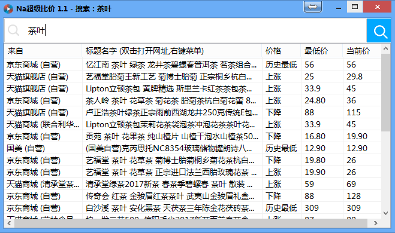Click lowest price 16.80 cell

click(315, 136)
